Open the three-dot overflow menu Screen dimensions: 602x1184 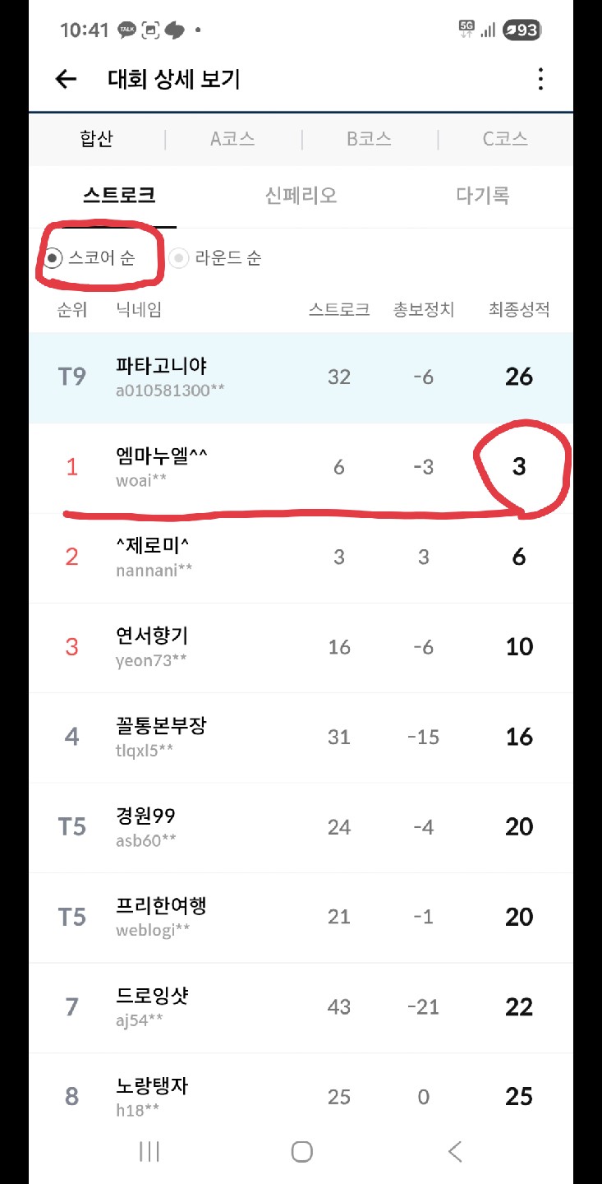(x=540, y=79)
